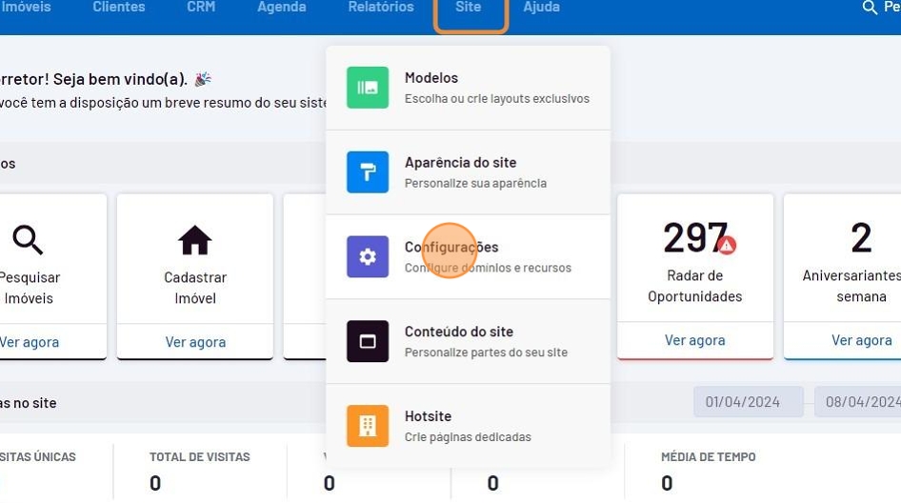Open the Agenda menu

tap(282, 8)
